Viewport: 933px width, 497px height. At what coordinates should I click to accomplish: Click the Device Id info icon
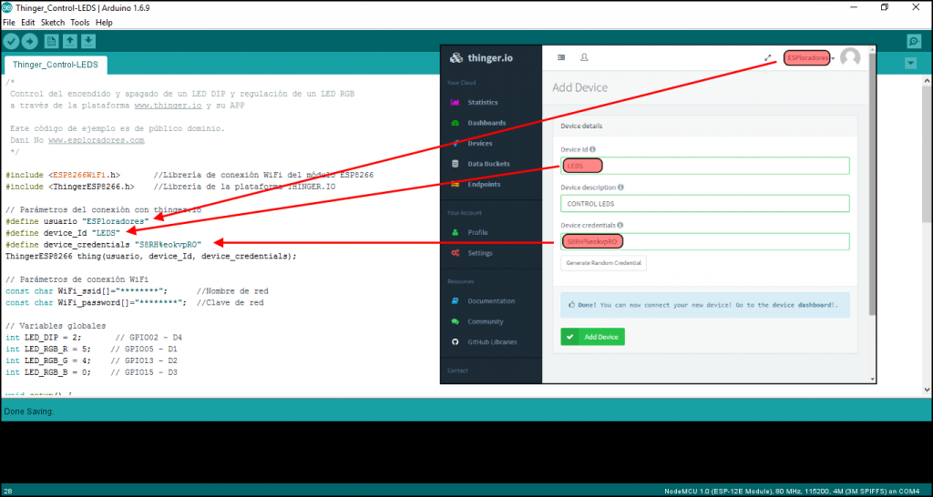coord(592,149)
